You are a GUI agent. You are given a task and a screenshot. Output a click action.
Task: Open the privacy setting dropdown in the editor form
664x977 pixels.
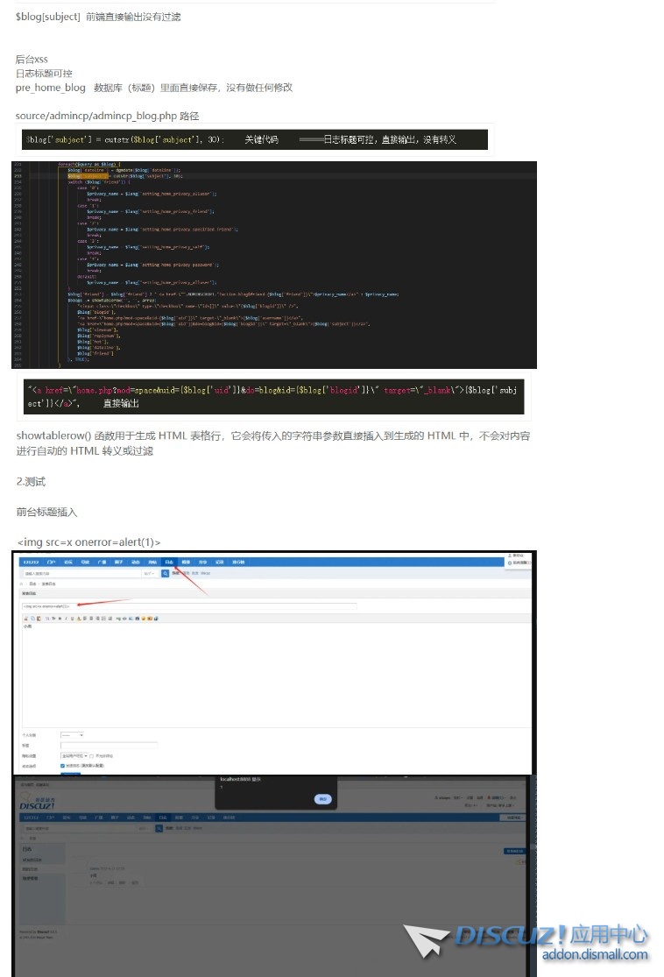[x=74, y=756]
